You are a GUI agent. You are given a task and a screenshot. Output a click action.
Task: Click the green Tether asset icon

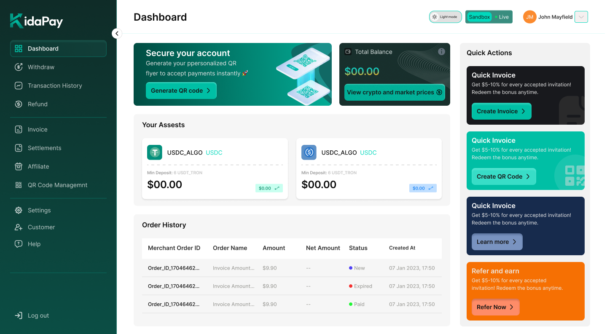coord(155,152)
